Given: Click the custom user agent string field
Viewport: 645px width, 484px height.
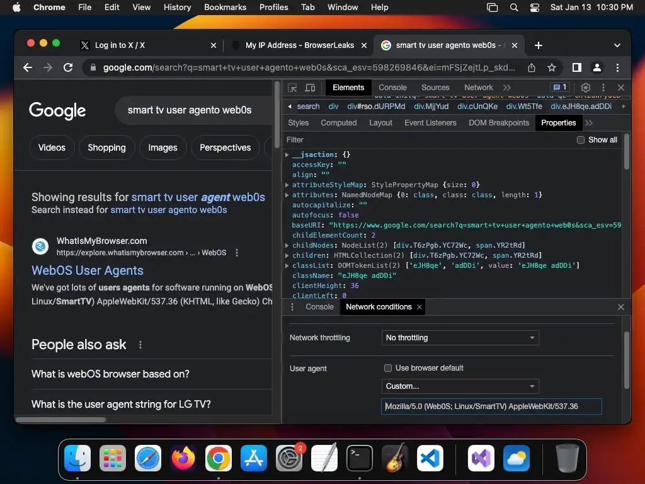Looking at the screenshot, I should click(491, 406).
